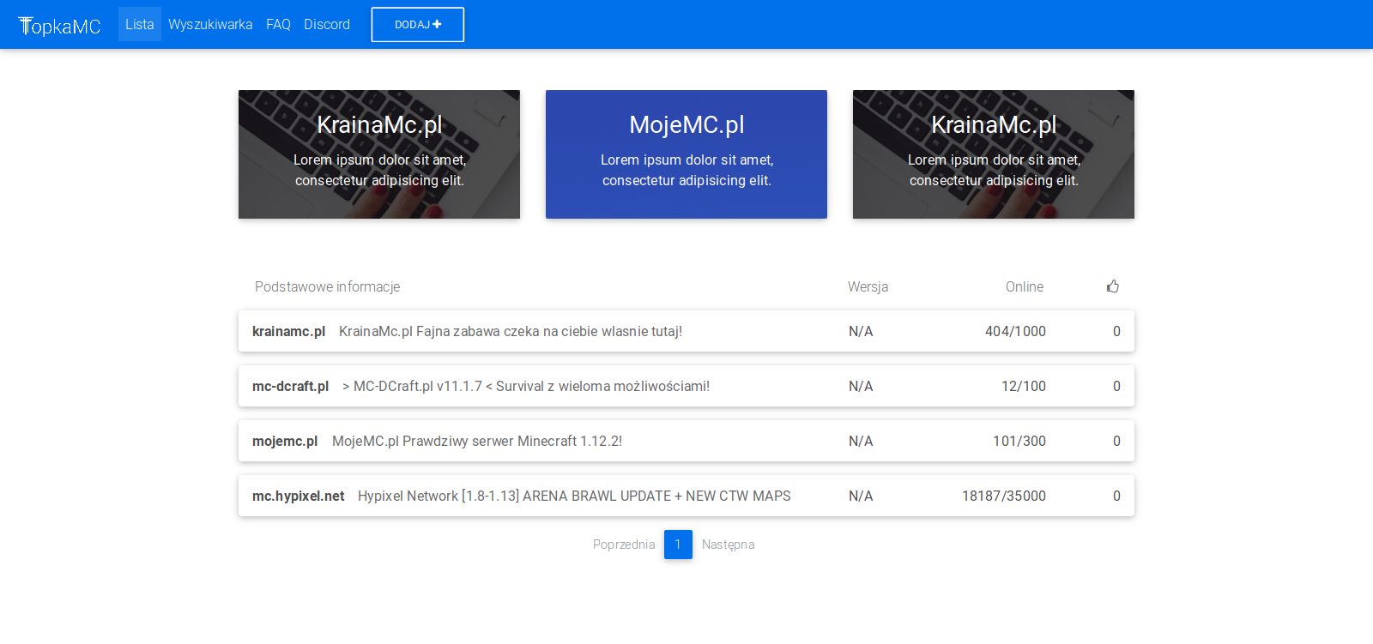This screenshot has width=1373, height=644.
Task: Go to Następna page
Action: (728, 545)
